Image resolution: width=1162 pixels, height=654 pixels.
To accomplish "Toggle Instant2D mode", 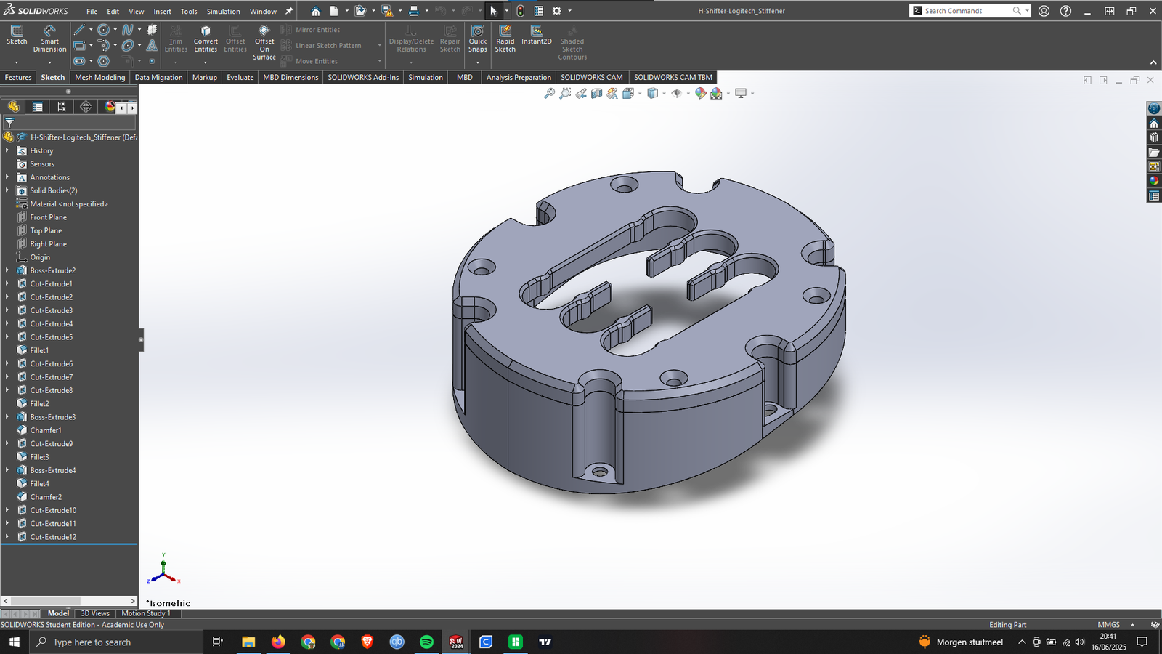I will pos(536,35).
